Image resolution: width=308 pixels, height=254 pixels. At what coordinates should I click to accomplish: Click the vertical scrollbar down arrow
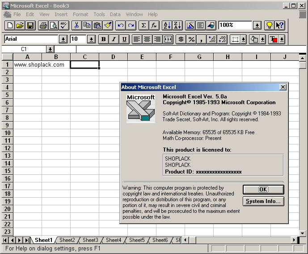click(x=303, y=233)
